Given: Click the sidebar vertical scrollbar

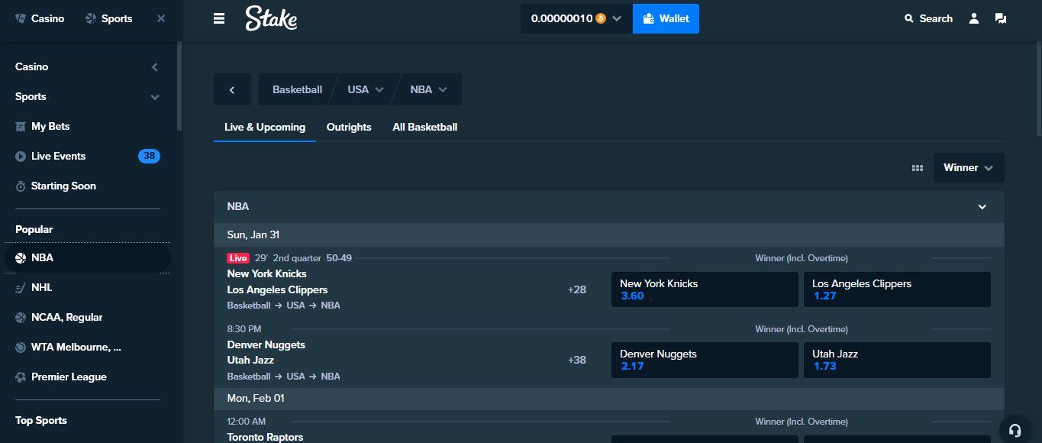Looking at the screenshot, I should 179,86.
